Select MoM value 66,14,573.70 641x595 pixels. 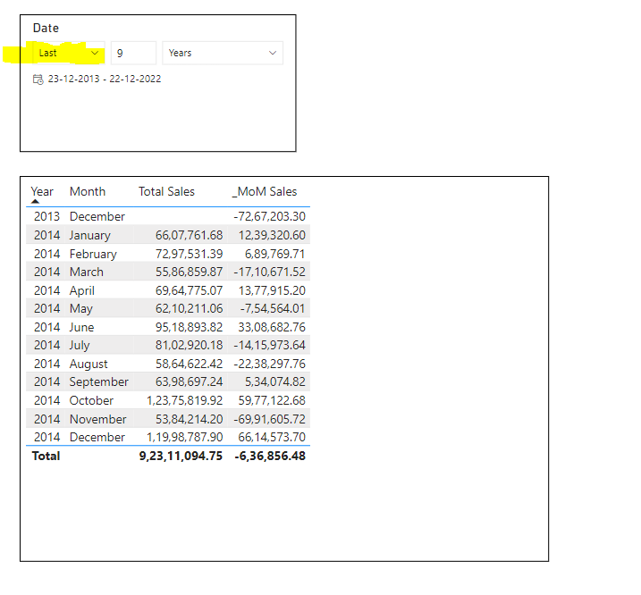272,438
